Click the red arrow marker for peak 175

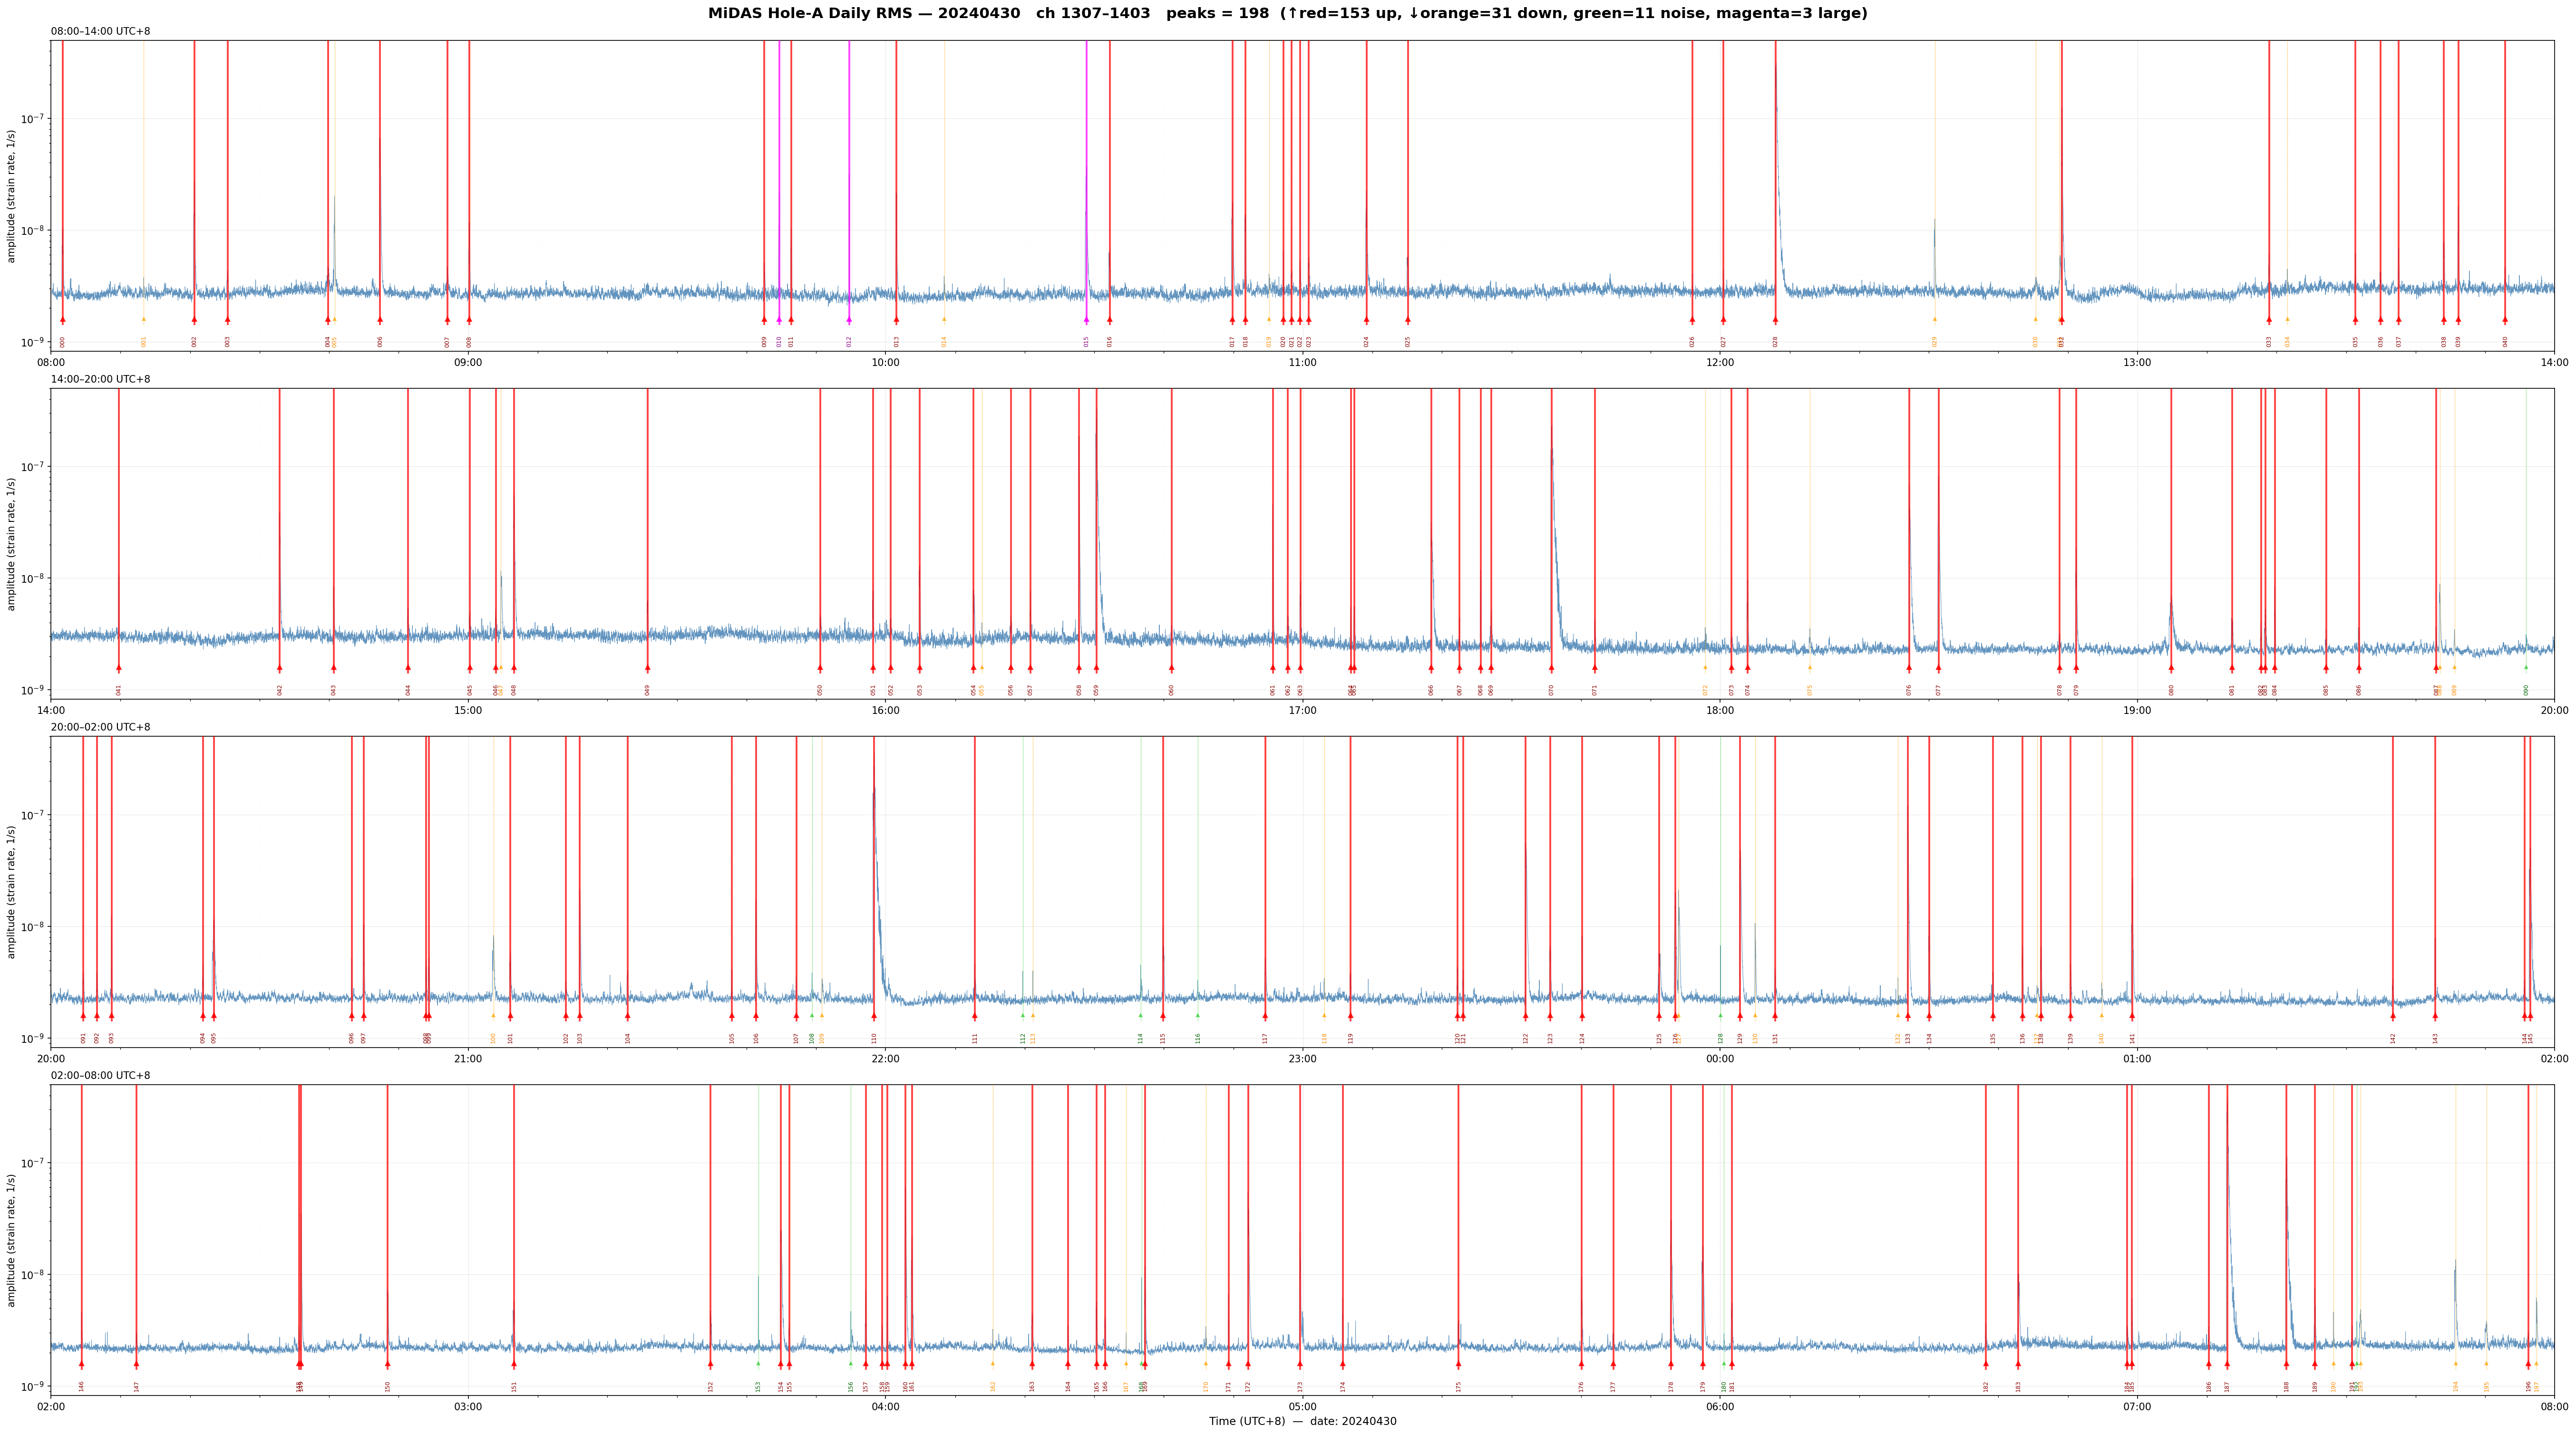[x=1458, y=1365]
